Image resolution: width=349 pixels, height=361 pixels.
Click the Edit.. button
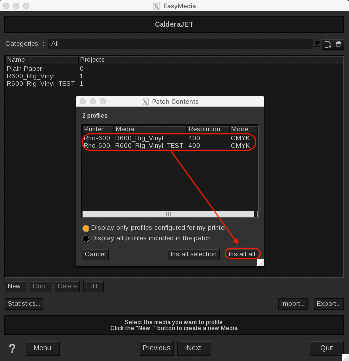93,286
